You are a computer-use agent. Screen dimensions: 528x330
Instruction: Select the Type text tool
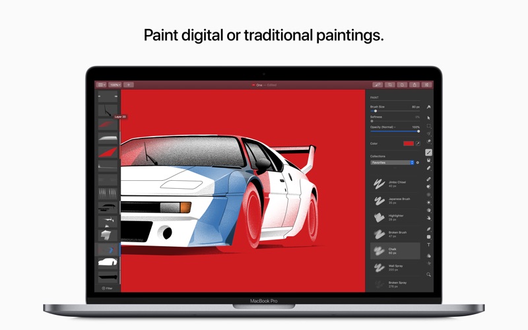point(428,245)
